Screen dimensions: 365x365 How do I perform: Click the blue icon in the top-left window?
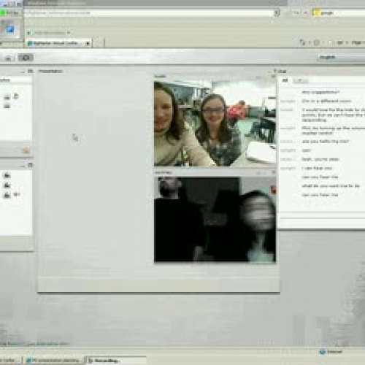[10, 29]
